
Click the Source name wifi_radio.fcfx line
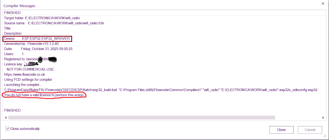tap(54, 23)
